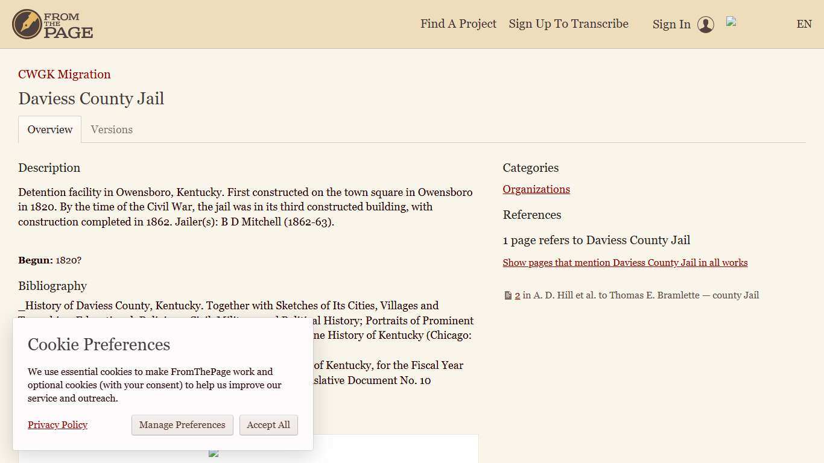This screenshot has height=463, width=824.
Task: Click the Daviess County Jail page heading
Action: click(x=91, y=99)
